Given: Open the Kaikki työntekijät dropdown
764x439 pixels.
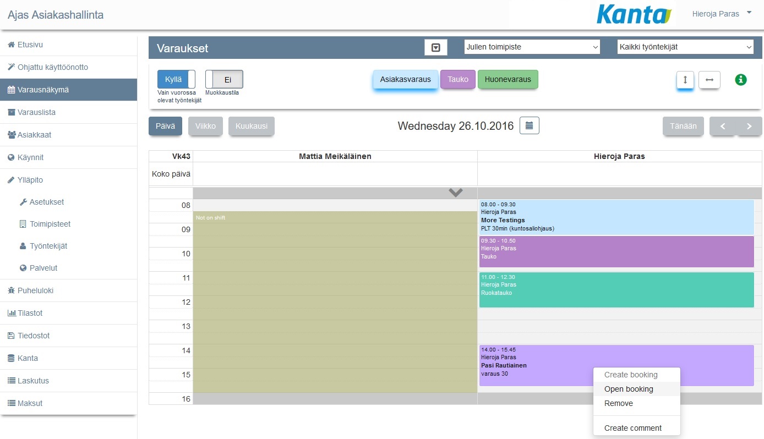Looking at the screenshot, I should pos(685,47).
